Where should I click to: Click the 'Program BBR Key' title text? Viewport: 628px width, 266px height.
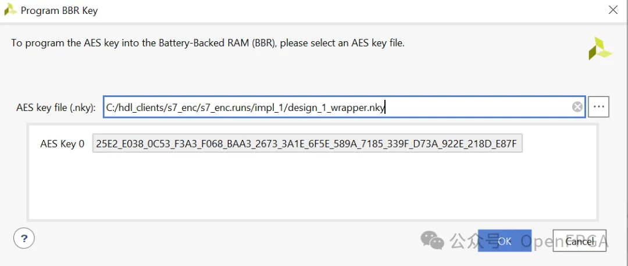(x=59, y=11)
